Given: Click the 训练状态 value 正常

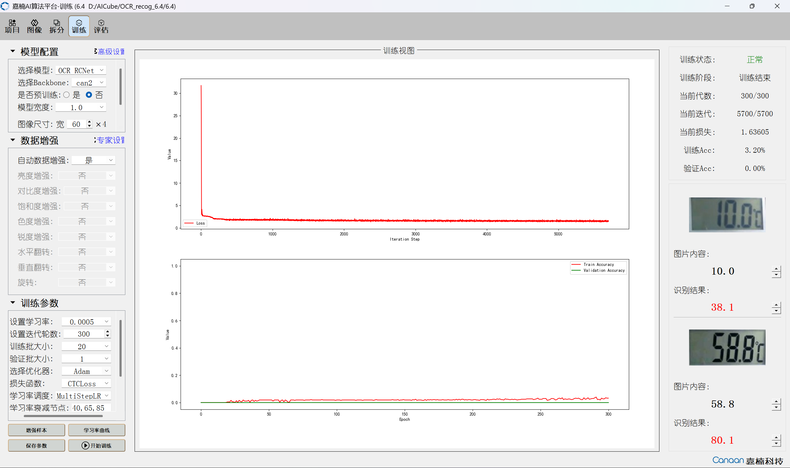Looking at the screenshot, I should (755, 60).
